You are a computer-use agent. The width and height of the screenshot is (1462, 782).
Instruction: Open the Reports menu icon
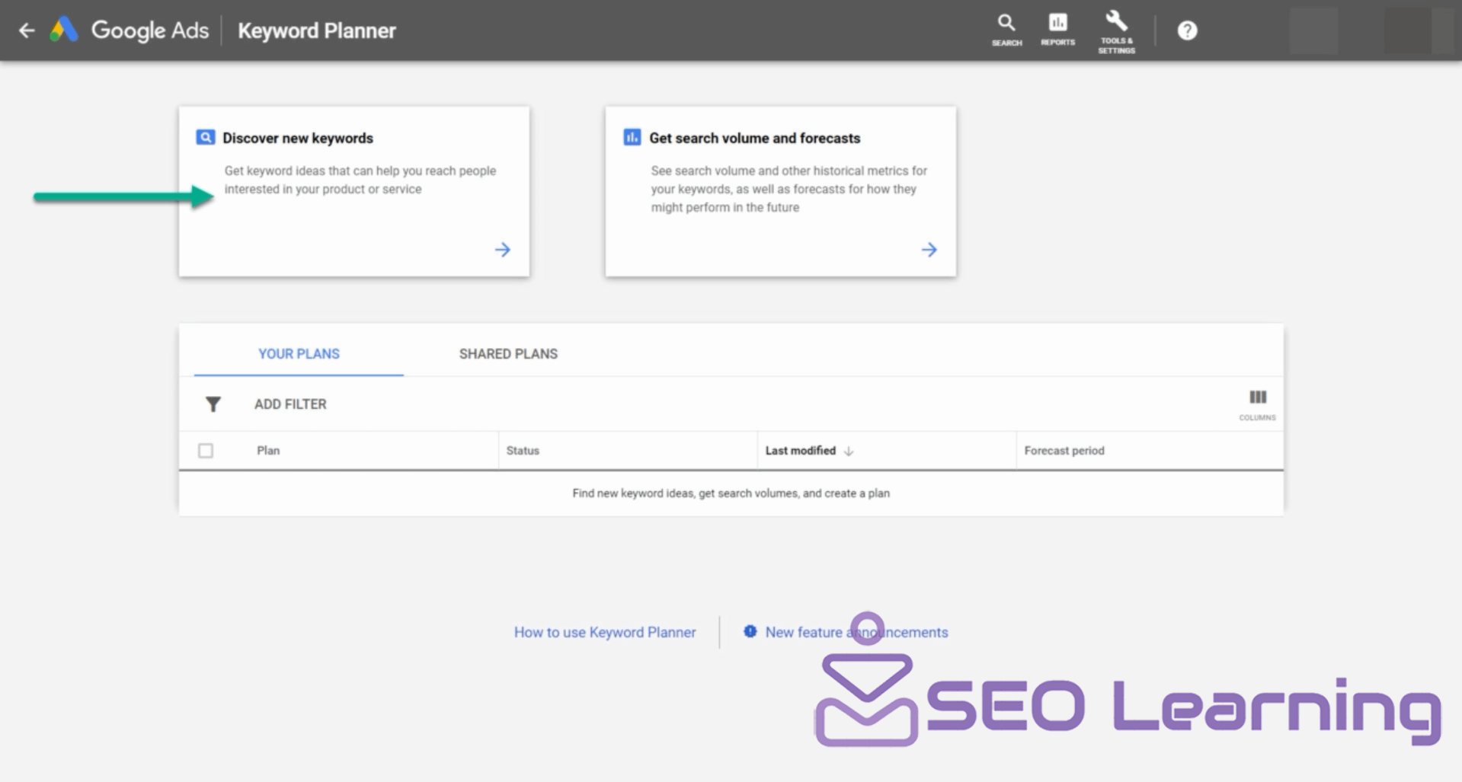click(1057, 30)
